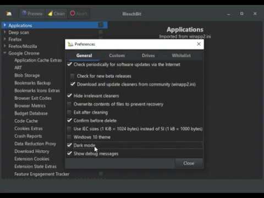
Task: Select Download History item
Action: click(32, 151)
